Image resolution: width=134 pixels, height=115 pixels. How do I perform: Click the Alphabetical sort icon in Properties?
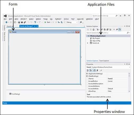[91, 70]
